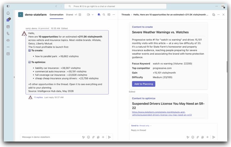This screenshot has width=231, height=147.
Task: Click the Add to Planning button
Action: tap(144, 84)
